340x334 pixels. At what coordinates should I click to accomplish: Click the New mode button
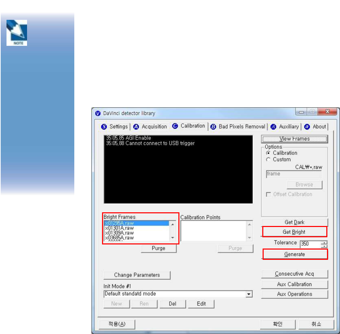point(117,304)
